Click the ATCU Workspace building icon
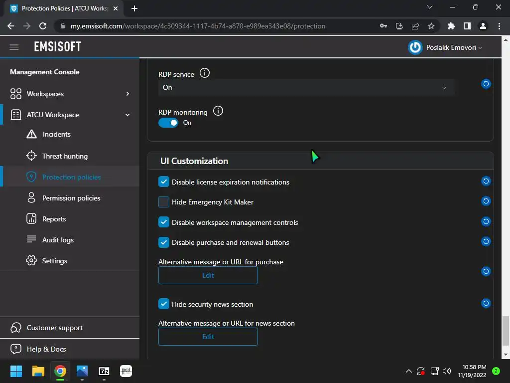The height and width of the screenshot is (383, 510). coord(15,115)
